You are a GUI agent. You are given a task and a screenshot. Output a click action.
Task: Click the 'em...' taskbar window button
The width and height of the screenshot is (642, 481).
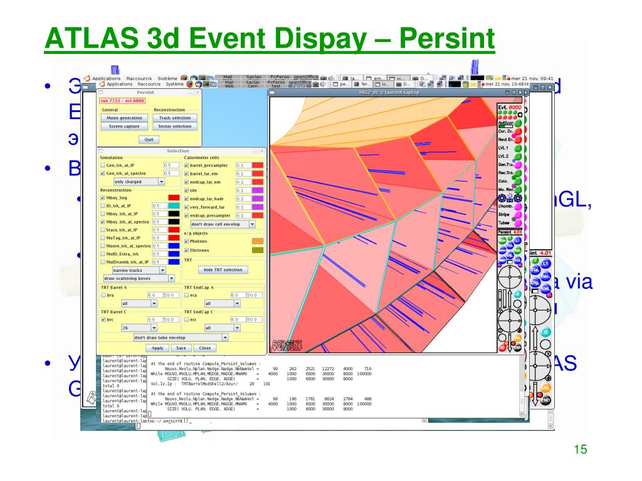point(375,78)
